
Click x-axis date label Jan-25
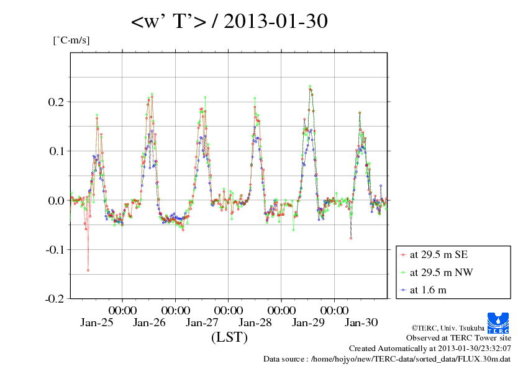click(97, 322)
